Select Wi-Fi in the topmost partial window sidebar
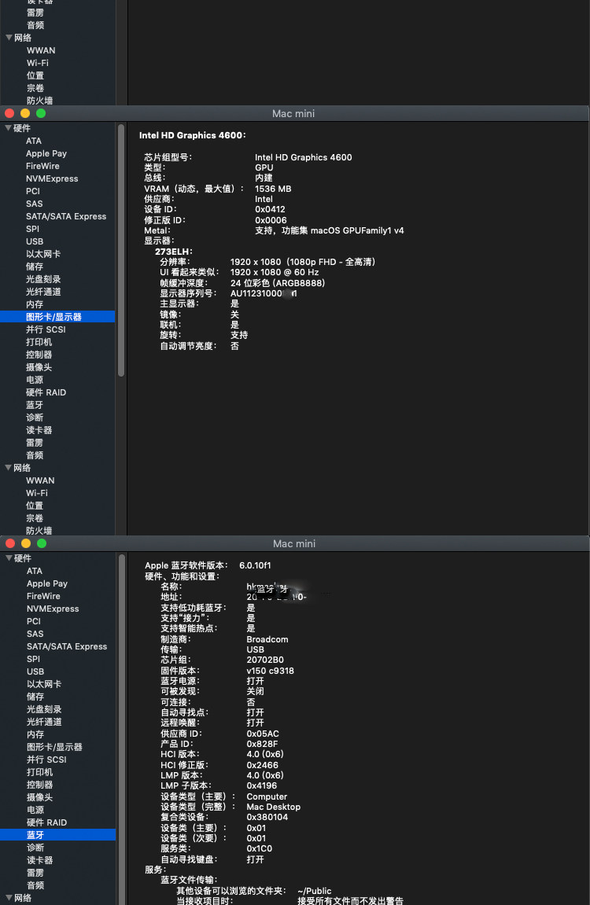Image resolution: width=590 pixels, height=905 pixels. pos(38,63)
